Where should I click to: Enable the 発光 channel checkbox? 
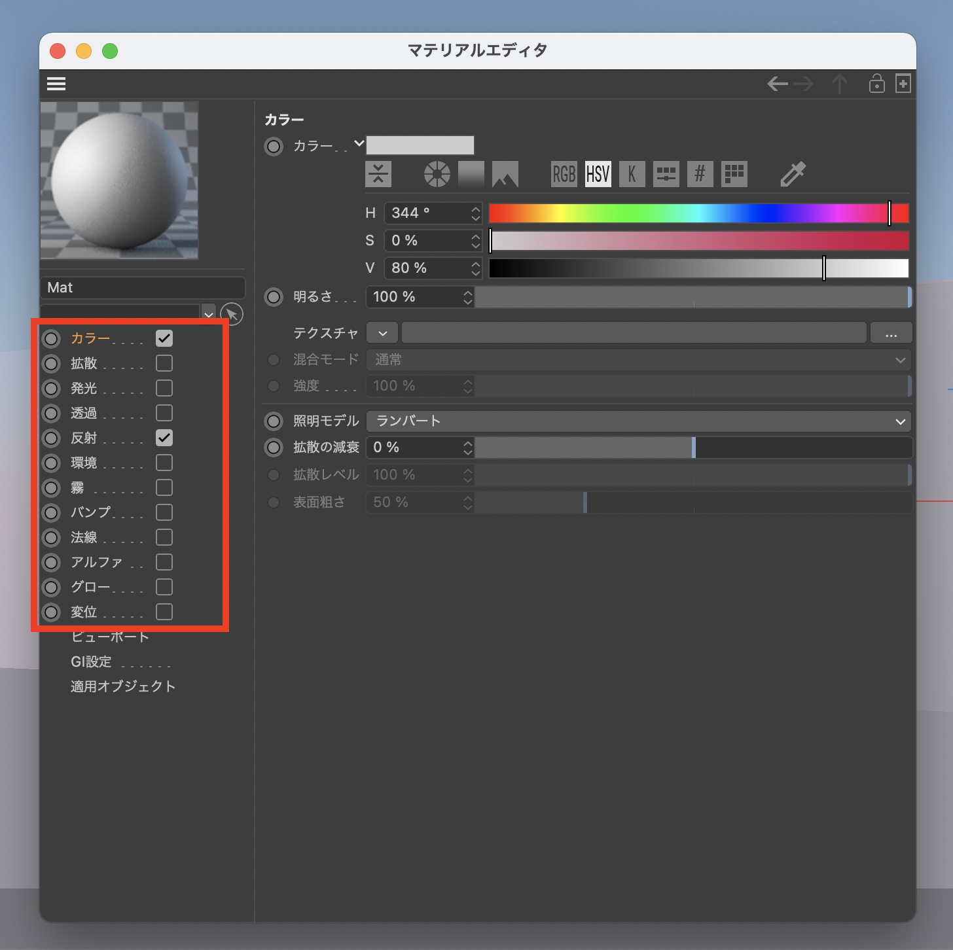(x=164, y=388)
